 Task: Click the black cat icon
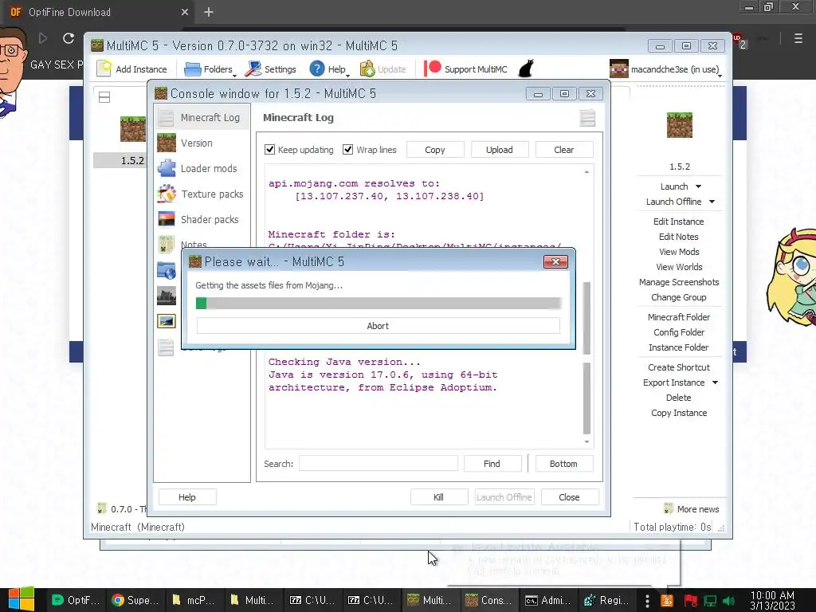coord(526,69)
